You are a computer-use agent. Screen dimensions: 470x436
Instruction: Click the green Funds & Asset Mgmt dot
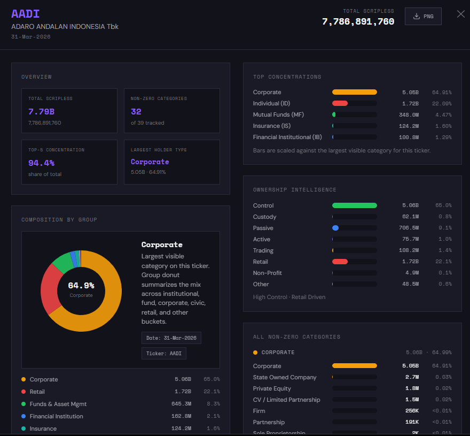tap(23, 404)
